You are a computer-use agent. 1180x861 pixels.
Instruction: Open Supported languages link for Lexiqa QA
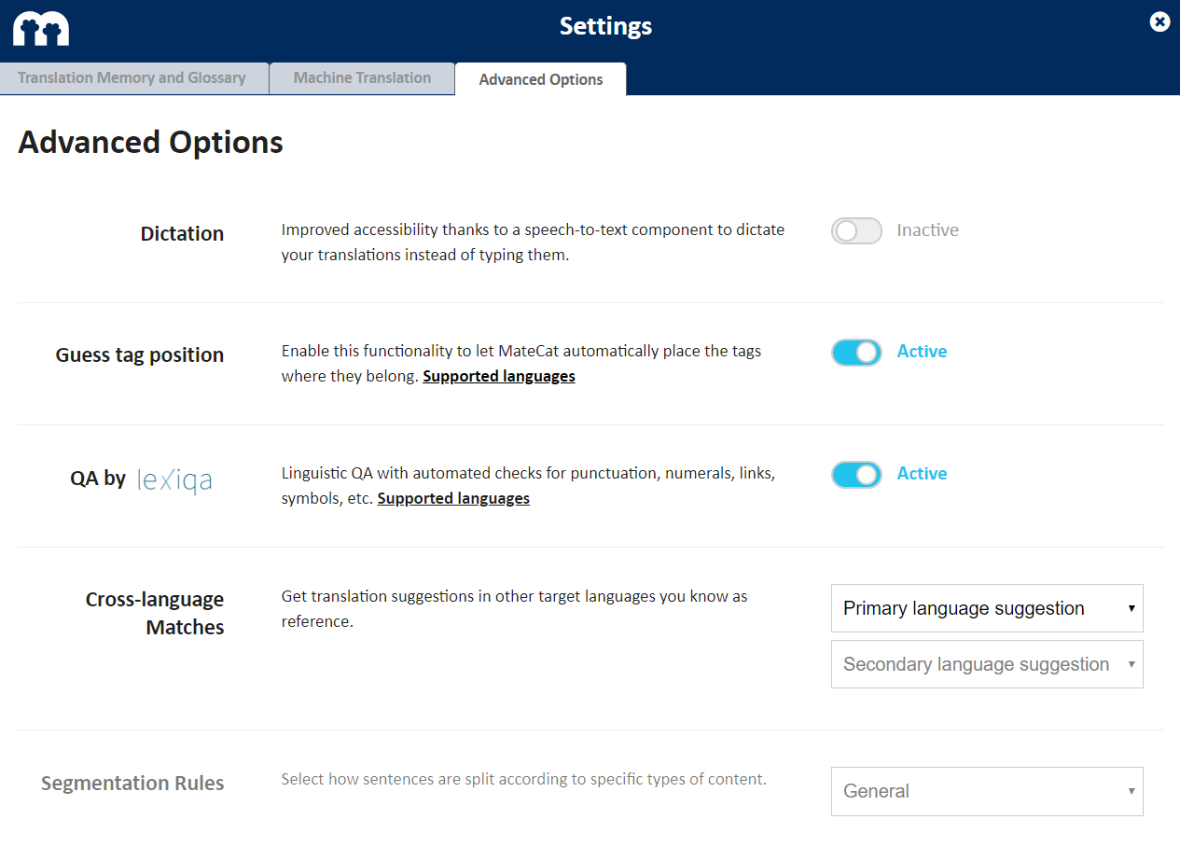453,499
